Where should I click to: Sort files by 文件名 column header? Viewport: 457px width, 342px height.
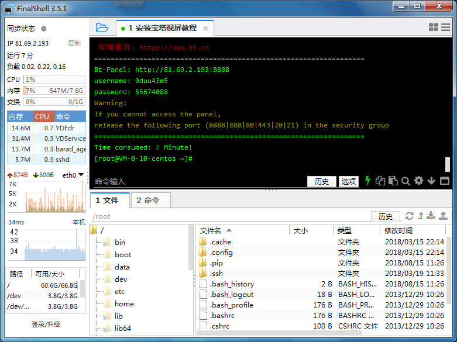211,231
